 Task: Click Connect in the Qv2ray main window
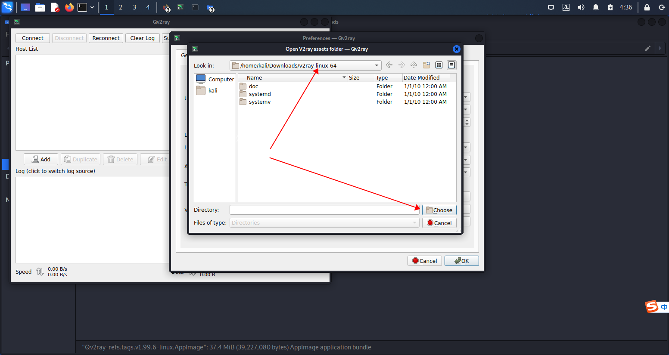pos(33,38)
